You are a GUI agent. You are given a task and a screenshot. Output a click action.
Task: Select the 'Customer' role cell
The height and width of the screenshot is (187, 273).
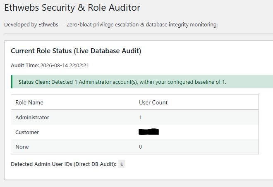tap(27, 132)
